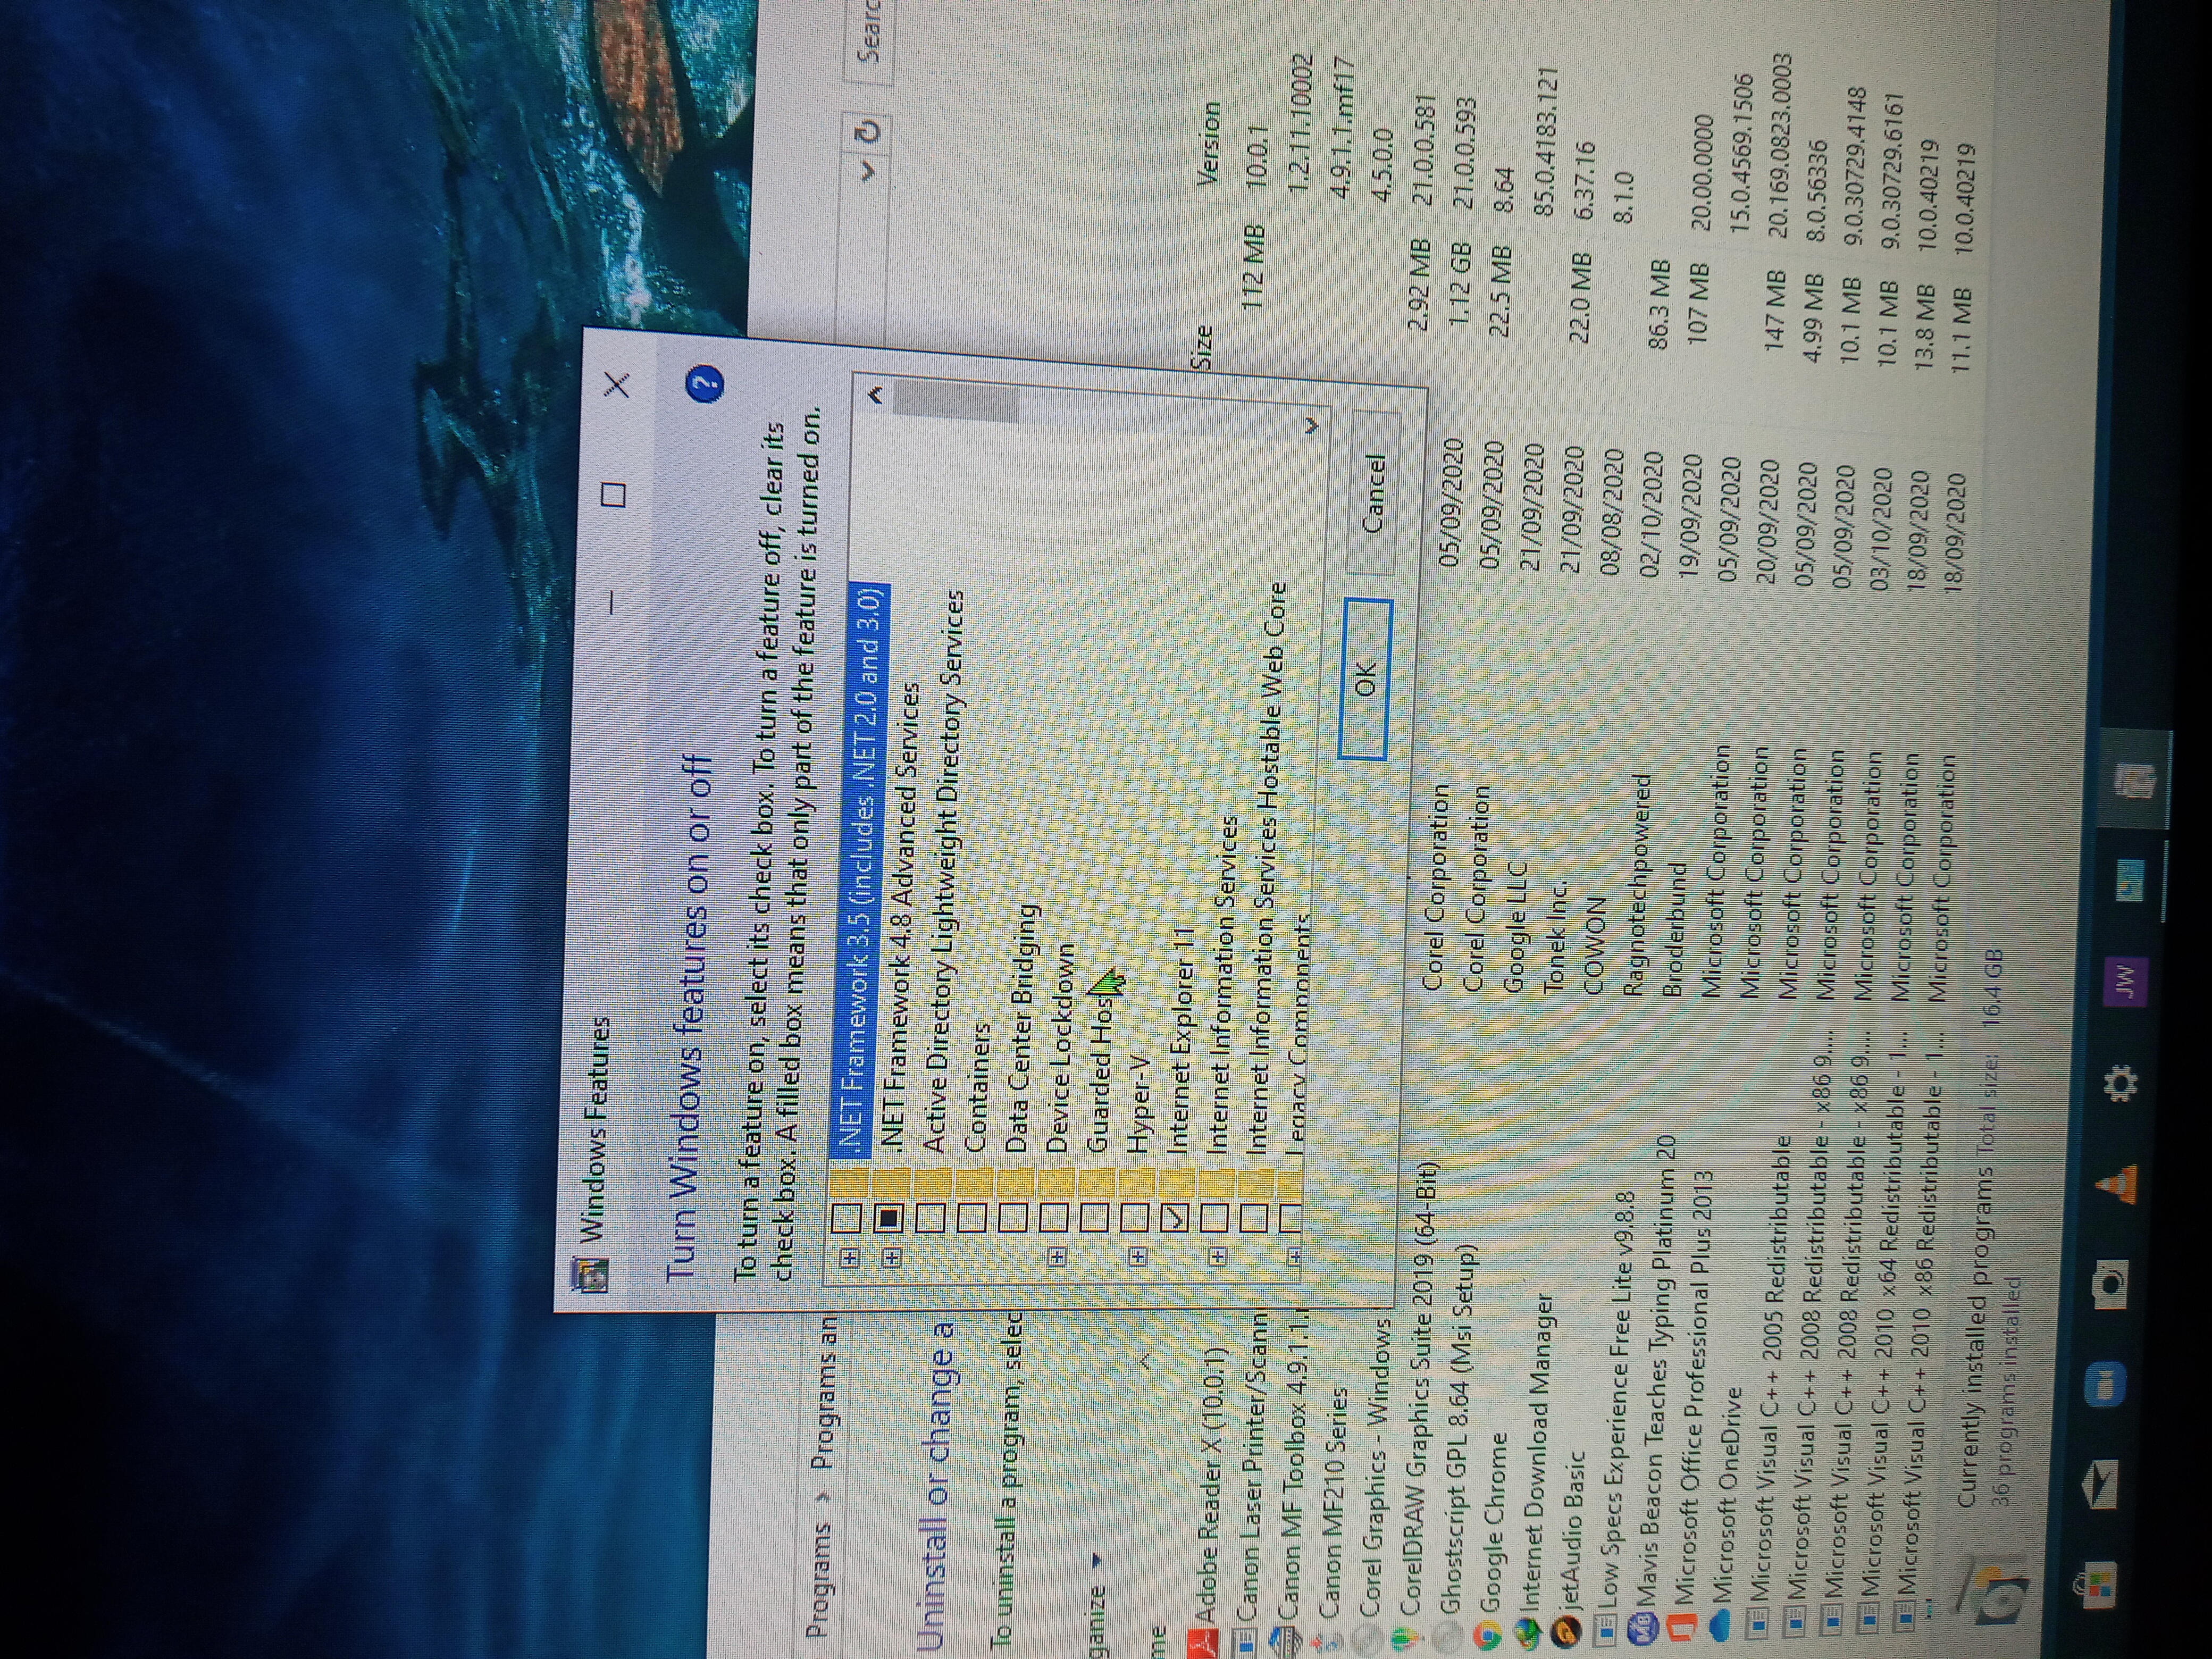Click the features list scroll-up arrow
Image resolution: width=2212 pixels, height=1659 pixels.
pos(876,395)
